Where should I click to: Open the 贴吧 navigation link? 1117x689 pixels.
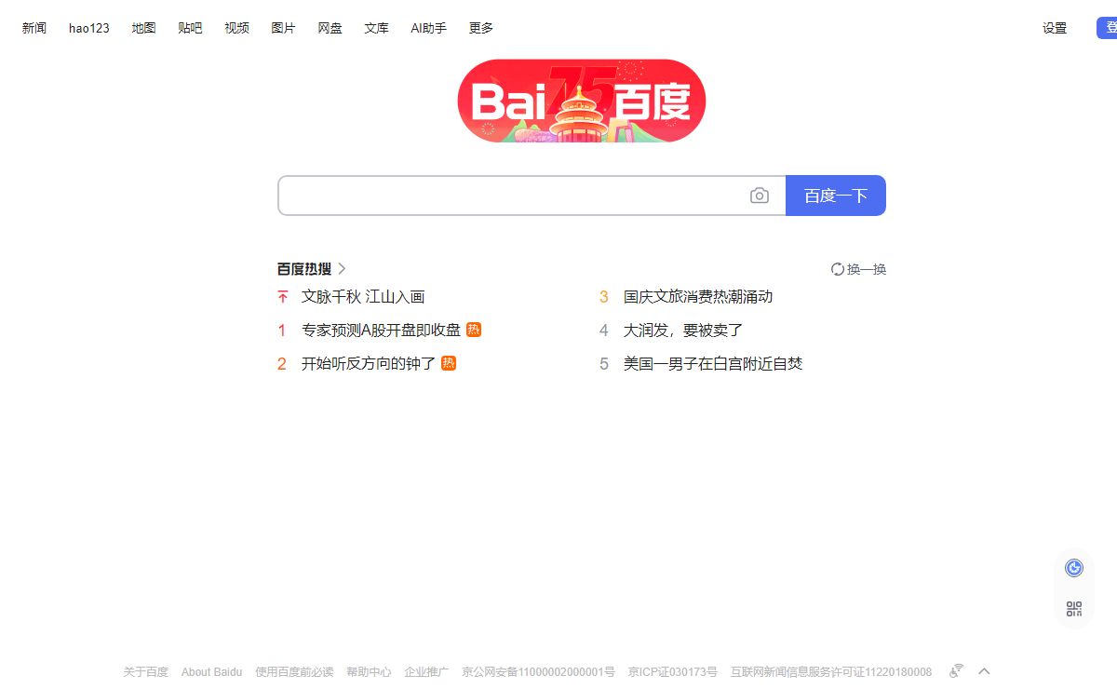190,28
